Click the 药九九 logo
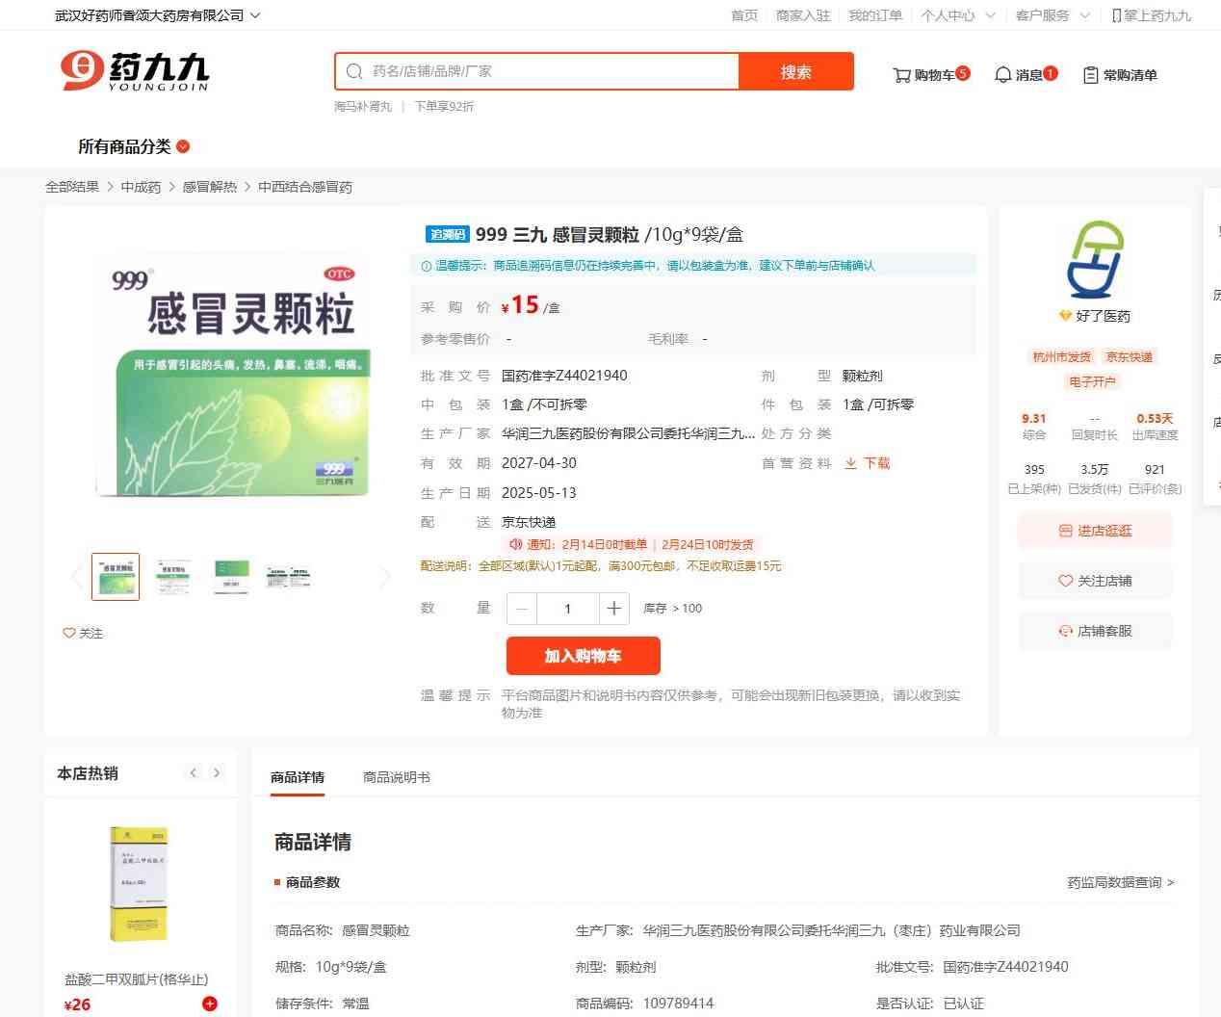The image size is (1221, 1017). [x=135, y=71]
